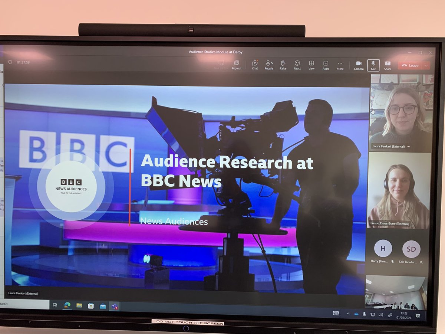
Task: Close the Teams meeting window
Action: pyautogui.click(x=431, y=53)
